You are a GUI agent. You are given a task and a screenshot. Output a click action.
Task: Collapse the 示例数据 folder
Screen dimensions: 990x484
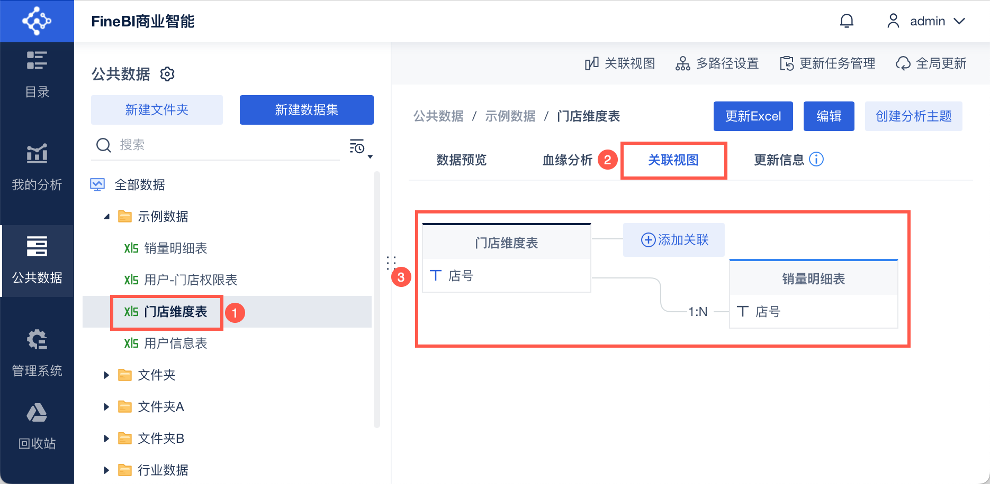tap(106, 217)
